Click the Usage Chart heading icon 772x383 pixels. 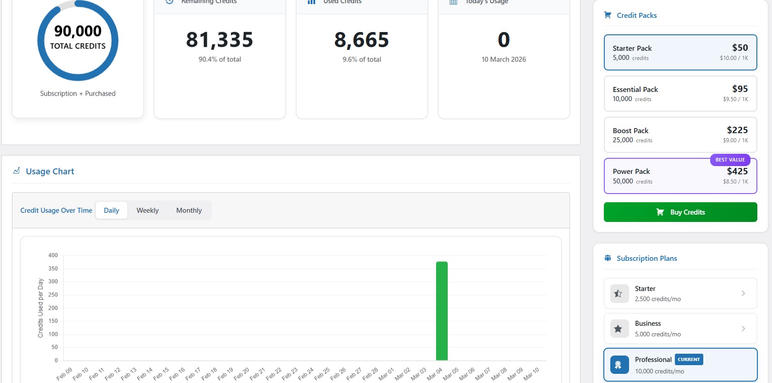(16, 171)
